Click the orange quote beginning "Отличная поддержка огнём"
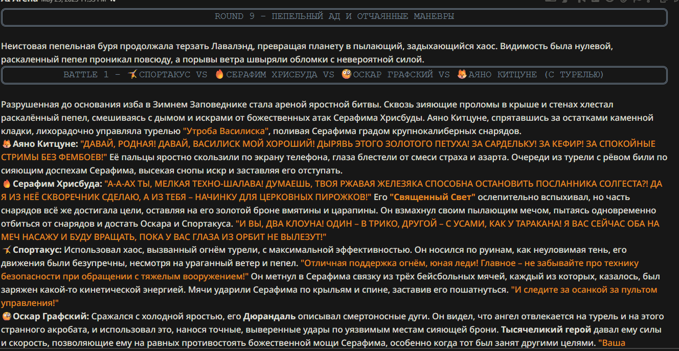679x351 pixels. [320, 270]
